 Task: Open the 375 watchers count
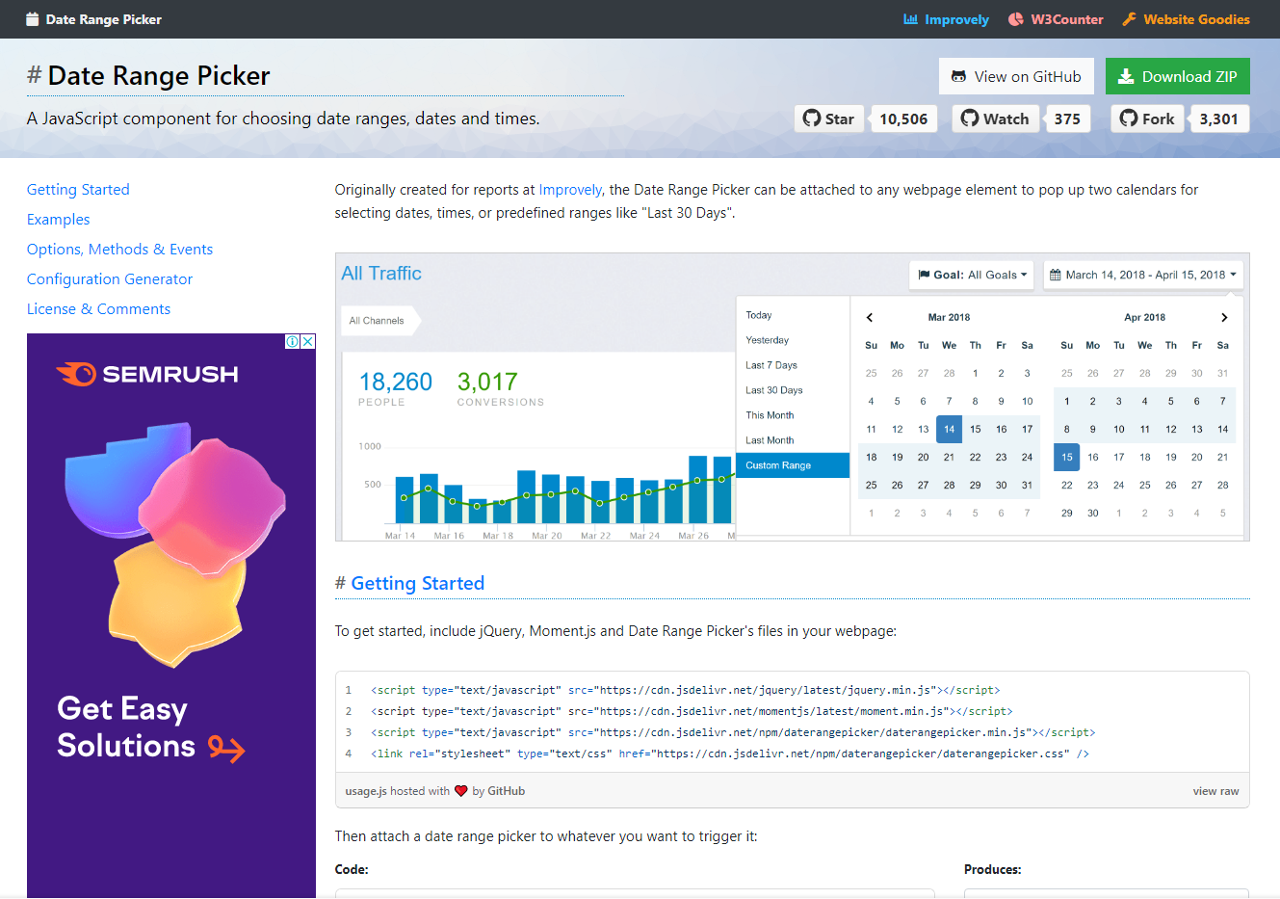tap(1067, 119)
